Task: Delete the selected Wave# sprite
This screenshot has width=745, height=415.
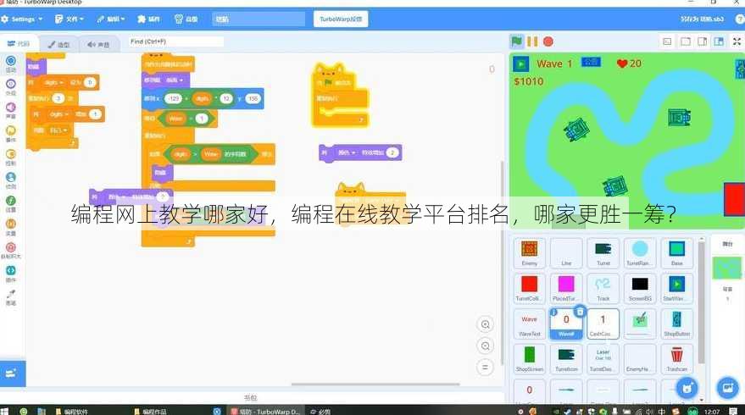Action: (580, 312)
